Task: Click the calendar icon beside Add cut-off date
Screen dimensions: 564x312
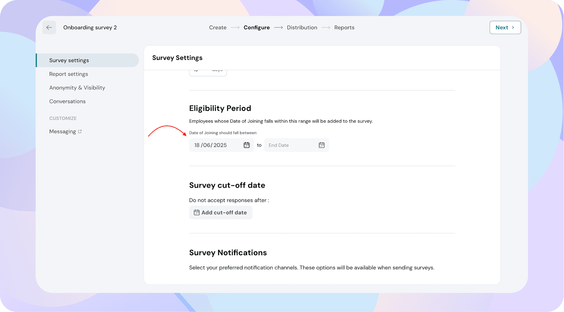Action: tap(197, 213)
